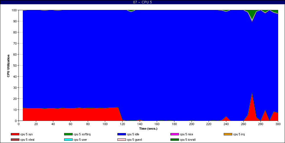Select the 'cpu 5 iowait' legend label
Screen dimensions: 285x143
(x=188, y=140)
